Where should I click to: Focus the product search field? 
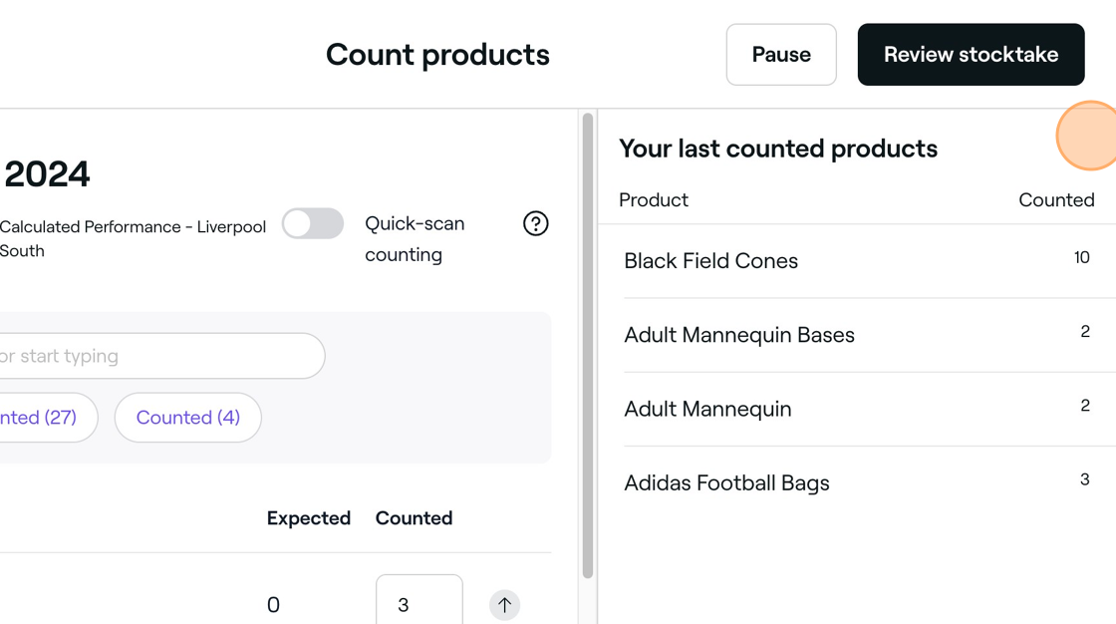[160, 356]
